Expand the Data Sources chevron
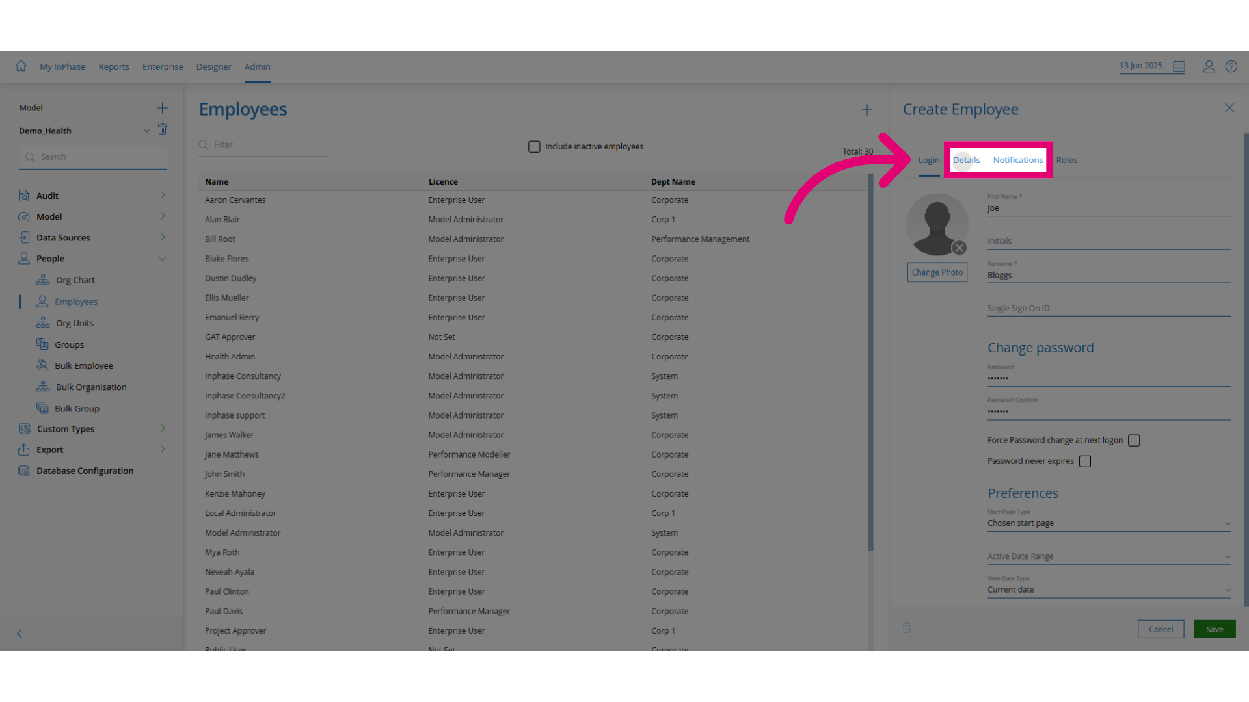This screenshot has height=702, width=1249. click(x=163, y=237)
